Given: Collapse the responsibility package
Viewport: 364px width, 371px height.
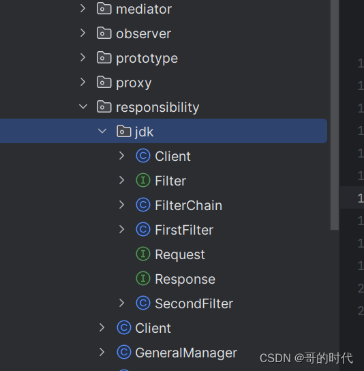Looking at the screenshot, I should [x=83, y=106].
